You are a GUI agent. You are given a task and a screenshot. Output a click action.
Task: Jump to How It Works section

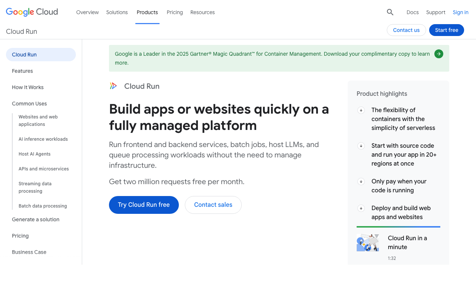click(28, 87)
